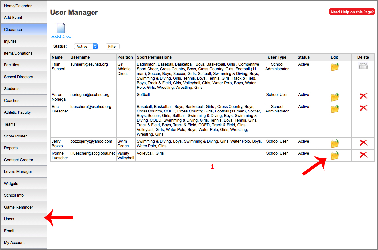Image resolution: width=378 pixels, height=250 pixels.
Task: Open Game Reminder in sidebar
Action: pyautogui.click(x=24, y=207)
